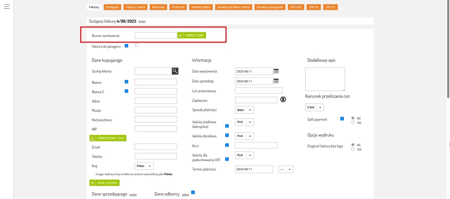Click the Dodaj klienta button
Viewport: 450px width, 199px height.
click(104, 183)
